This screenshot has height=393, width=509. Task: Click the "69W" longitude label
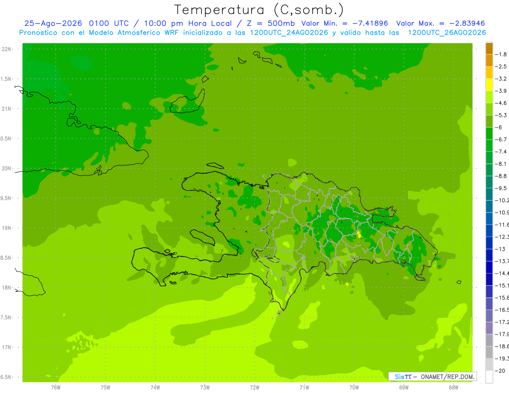pos(404,387)
